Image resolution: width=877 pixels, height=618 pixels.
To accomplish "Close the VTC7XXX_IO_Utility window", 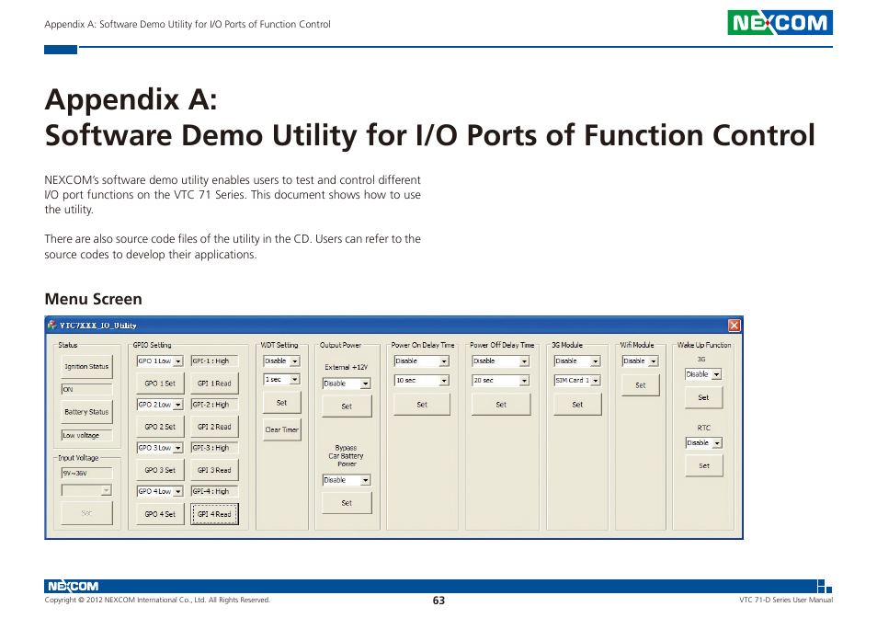I will pyautogui.click(x=734, y=325).
